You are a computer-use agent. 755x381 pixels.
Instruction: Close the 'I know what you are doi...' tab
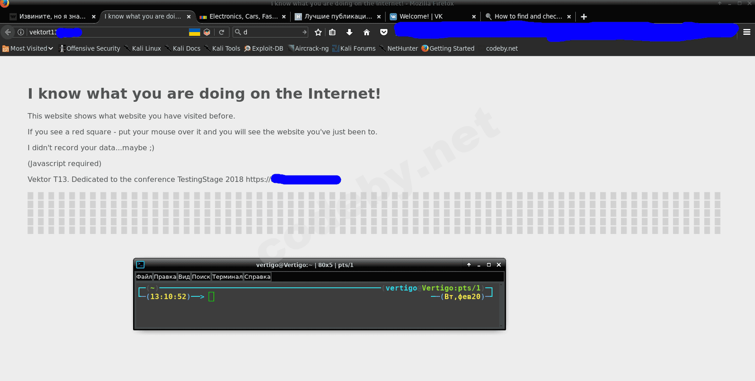pos(189,17)
